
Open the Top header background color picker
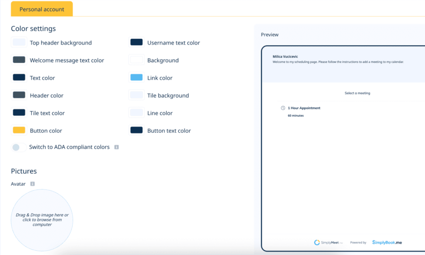pyautogui.click(x=19, y=42)
